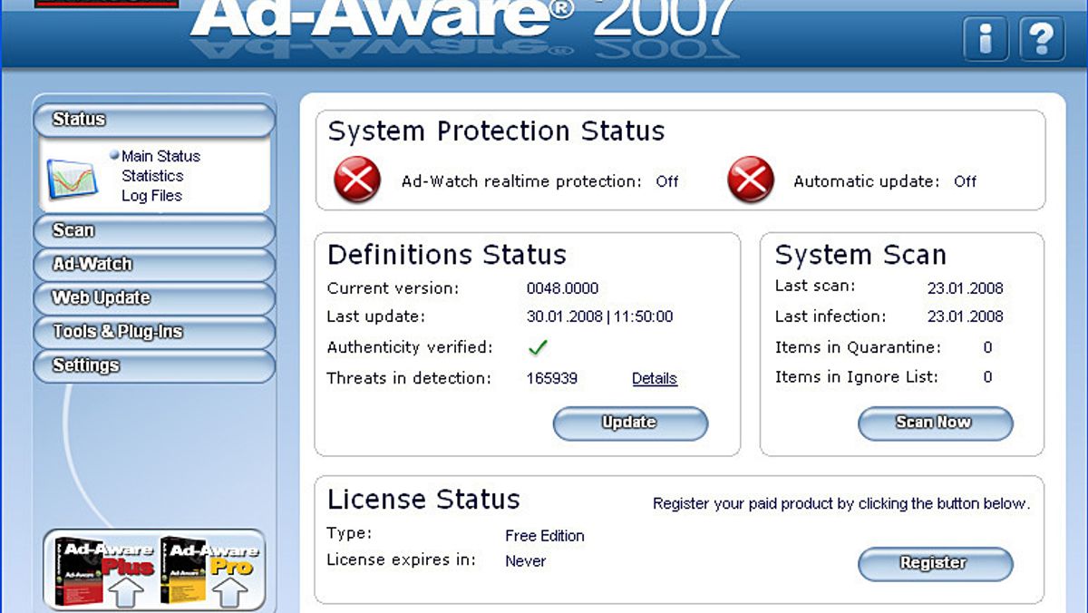Open Log Files under Status
The width and height of the screenshot is (1088, 613).
151,196
